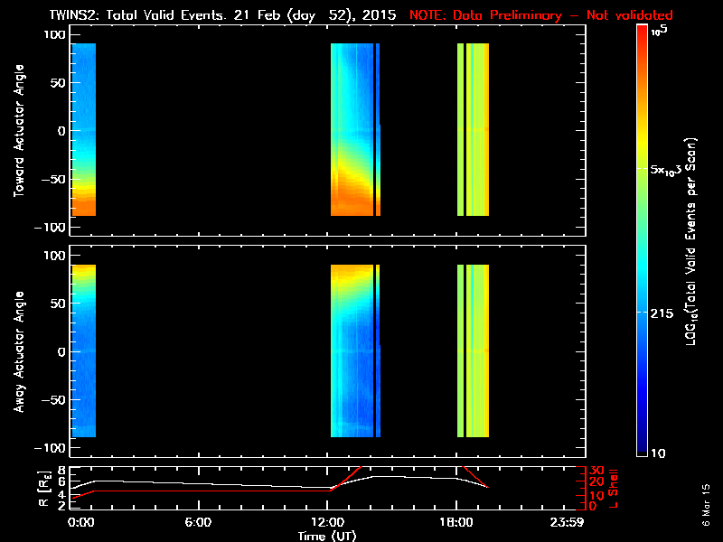723x542 pixels.
Task: Click the red L Shell axis label
Action: point(613,489)
